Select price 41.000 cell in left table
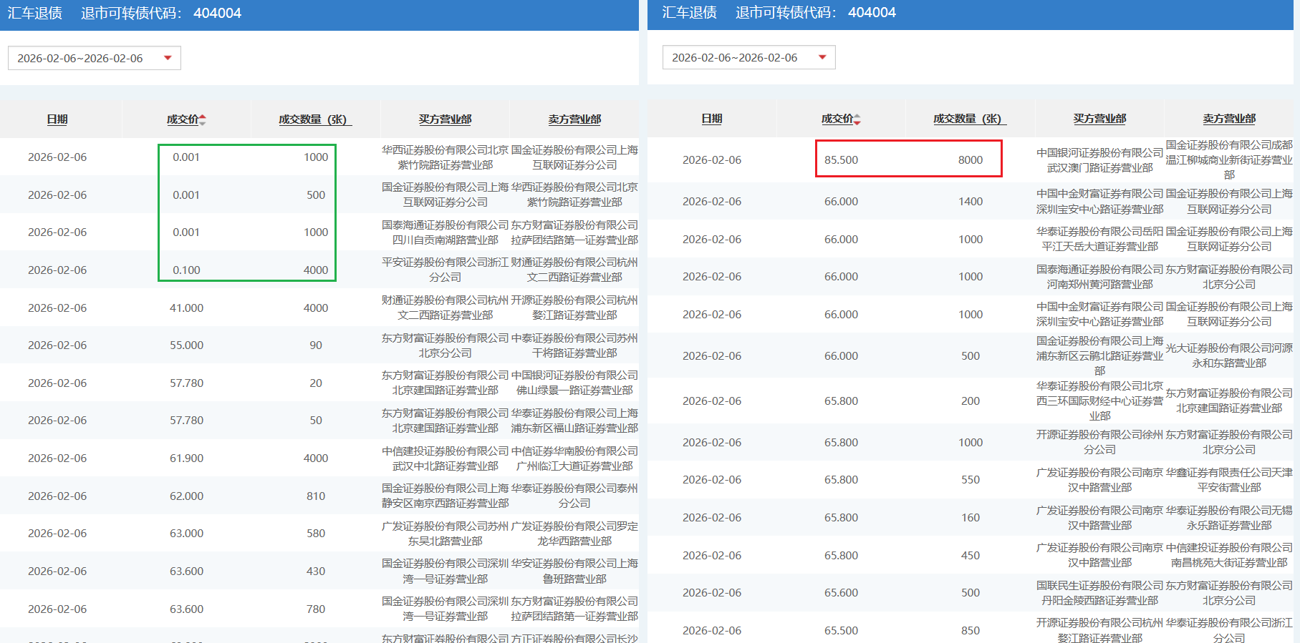1300x643 pixels. (186, 308)
